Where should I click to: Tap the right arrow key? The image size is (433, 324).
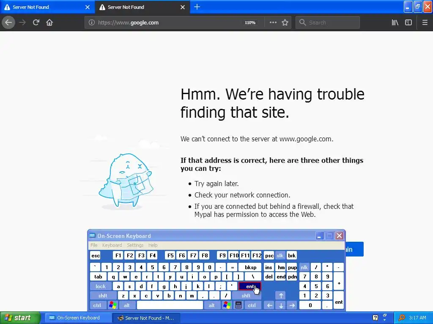[292, 305]
